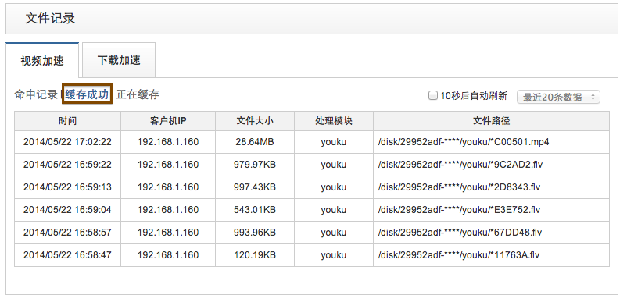Image resolution: width=627 pixels, height=302 pixels.
Task: Select timestamp 2014/05/22 16:59:13
Action: (x=67, y=187)
